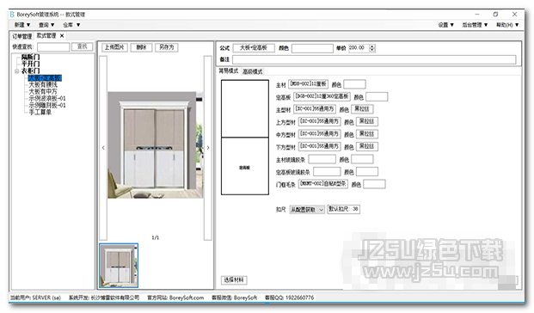Select 大板有腰线 in the tree
Viewport: 534px width, 313px height.
[43, 85]
